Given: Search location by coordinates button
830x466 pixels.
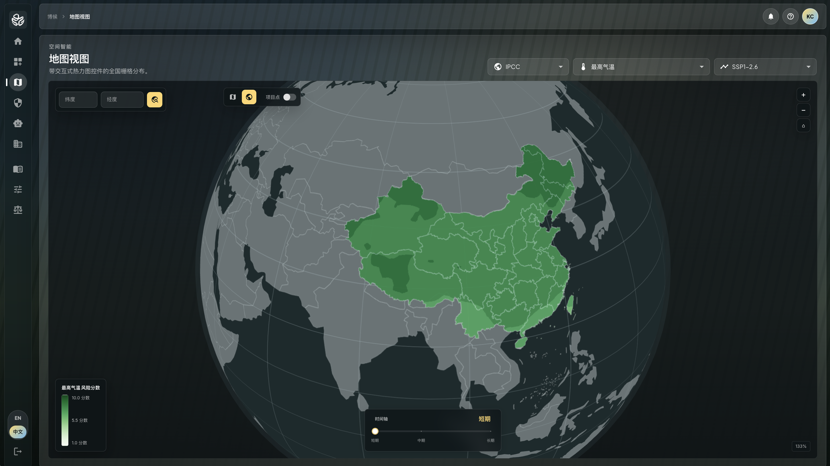Looking at the screenshot, I should tap(155, 100).
